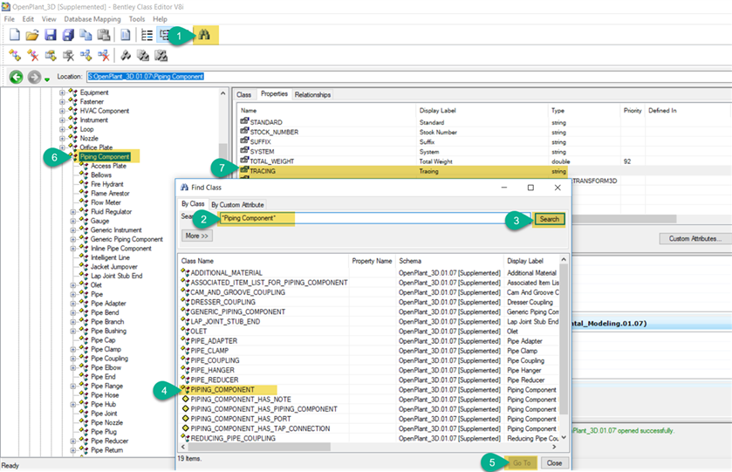This screenshot has width=732, height=472.
Task: Click the first gray diamonds icon after the separator
Action: [125, 56]
